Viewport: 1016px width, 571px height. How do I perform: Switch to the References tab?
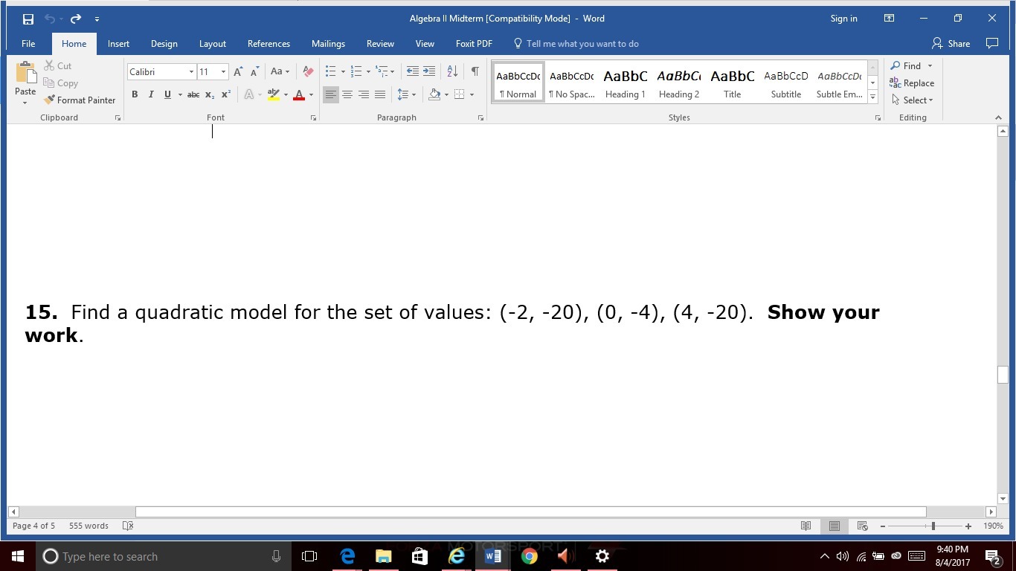[x=269, y=44]
